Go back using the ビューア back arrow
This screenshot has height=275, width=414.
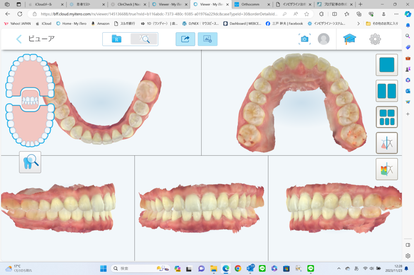(19, 39)
